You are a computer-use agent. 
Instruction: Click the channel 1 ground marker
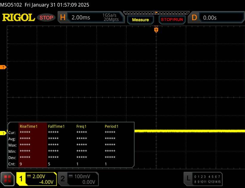coord(4,133)
